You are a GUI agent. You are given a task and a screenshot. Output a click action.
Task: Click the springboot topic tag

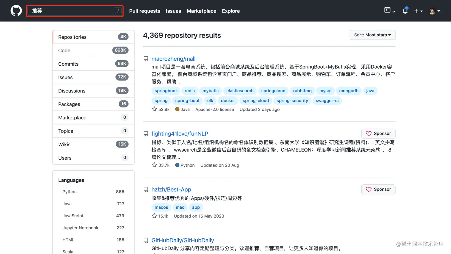pyautogui.click(x=166, y=91)
